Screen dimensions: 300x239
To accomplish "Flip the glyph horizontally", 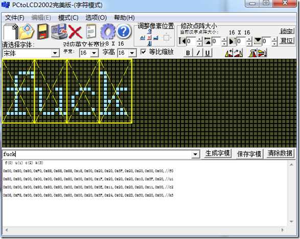I will click(x=253, y=53).
